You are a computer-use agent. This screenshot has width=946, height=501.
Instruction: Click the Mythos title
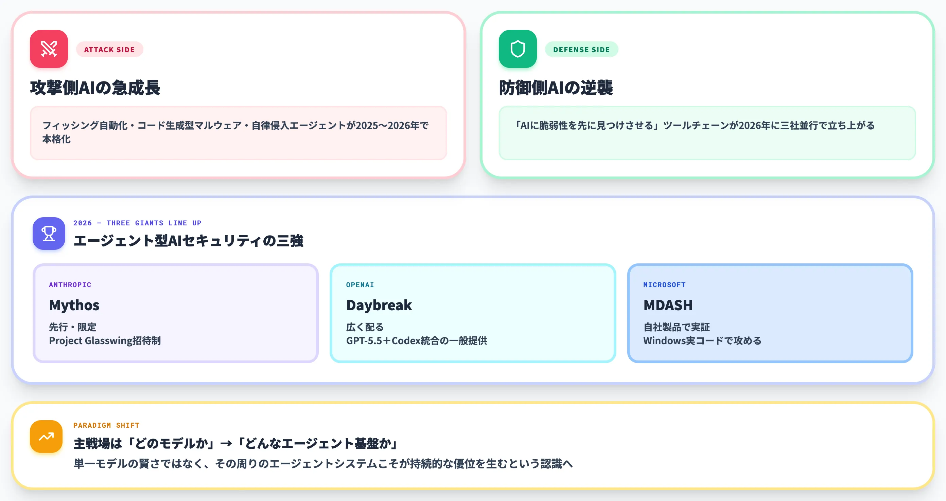click(x=74, y=305)
